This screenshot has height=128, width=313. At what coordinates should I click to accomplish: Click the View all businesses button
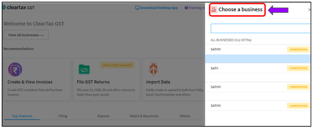[26, 35]
